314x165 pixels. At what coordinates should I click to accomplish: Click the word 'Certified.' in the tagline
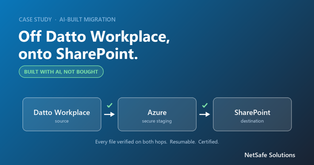[209, 142]
